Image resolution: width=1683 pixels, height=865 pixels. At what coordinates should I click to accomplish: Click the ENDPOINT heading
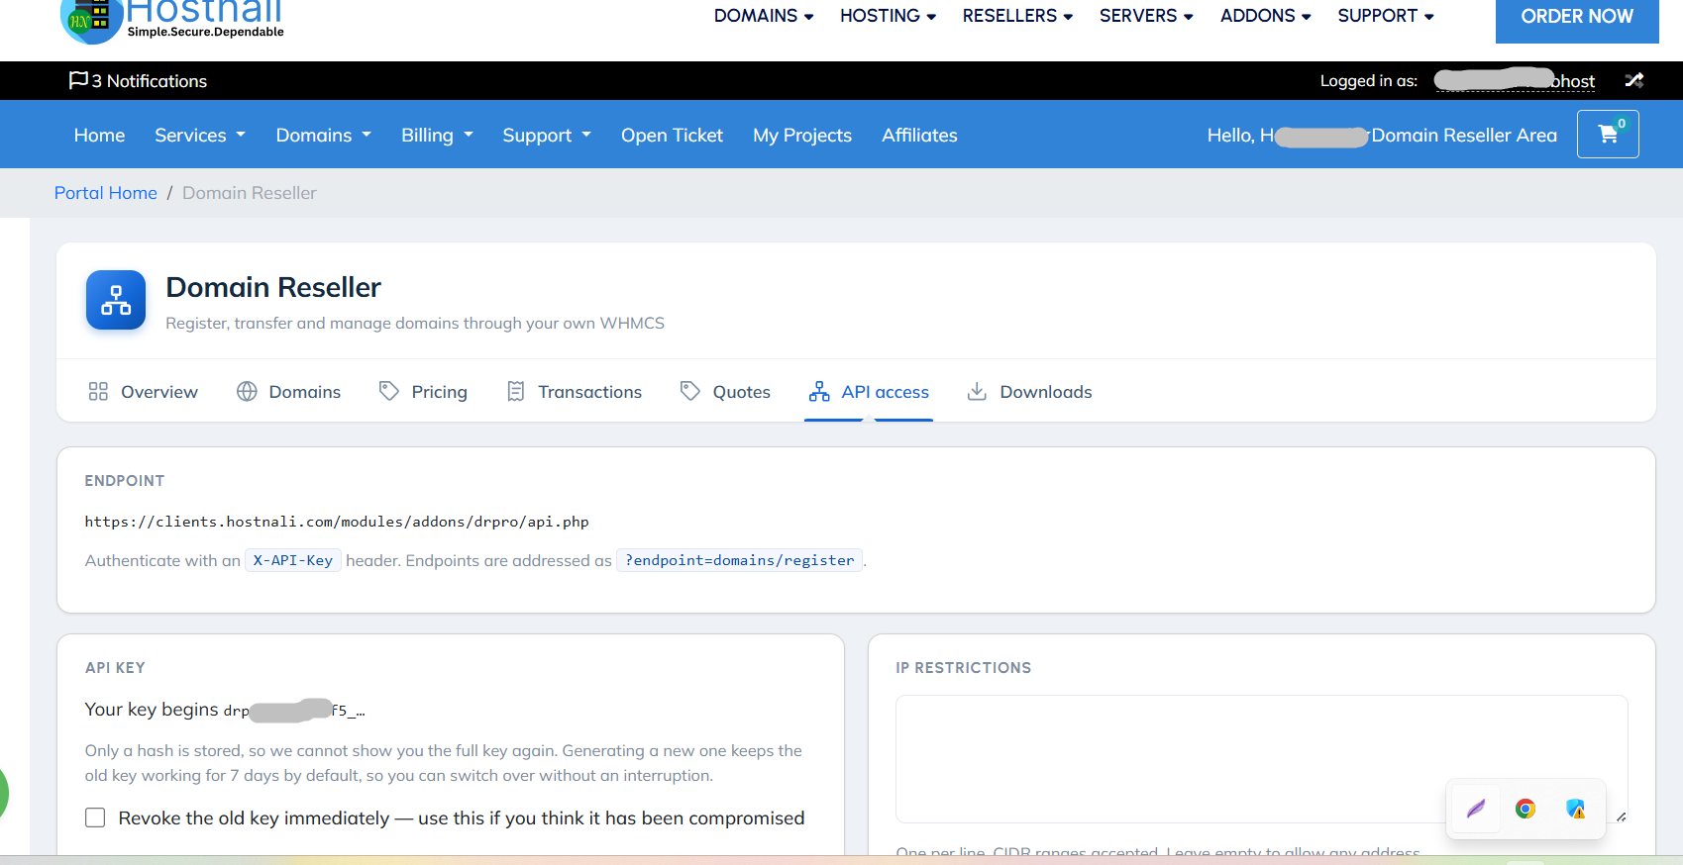(125, 481)
